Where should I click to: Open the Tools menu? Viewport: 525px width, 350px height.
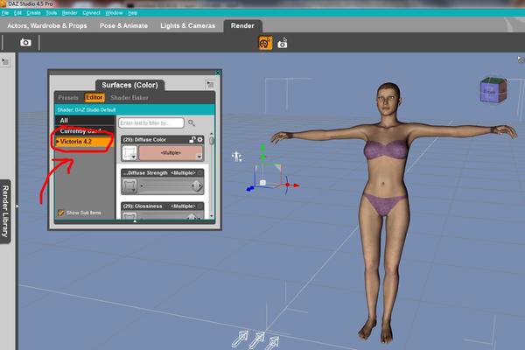(52, 13)
